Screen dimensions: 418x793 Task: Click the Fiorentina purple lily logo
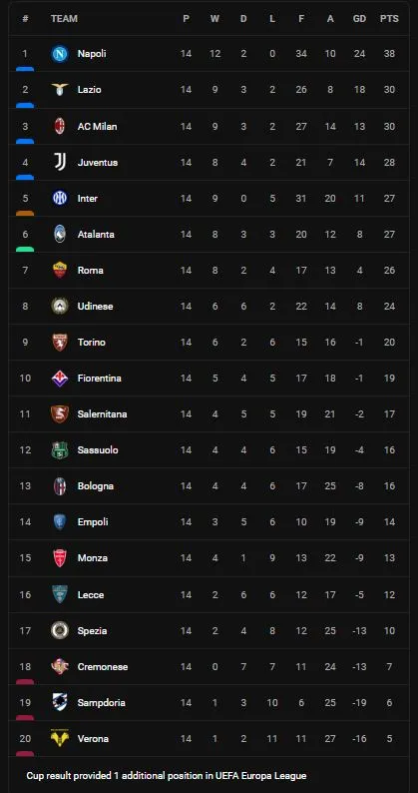(60, 378)
